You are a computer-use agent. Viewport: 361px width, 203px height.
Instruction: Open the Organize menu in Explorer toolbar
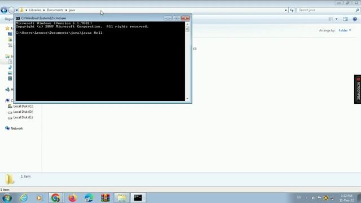point(9,19)
